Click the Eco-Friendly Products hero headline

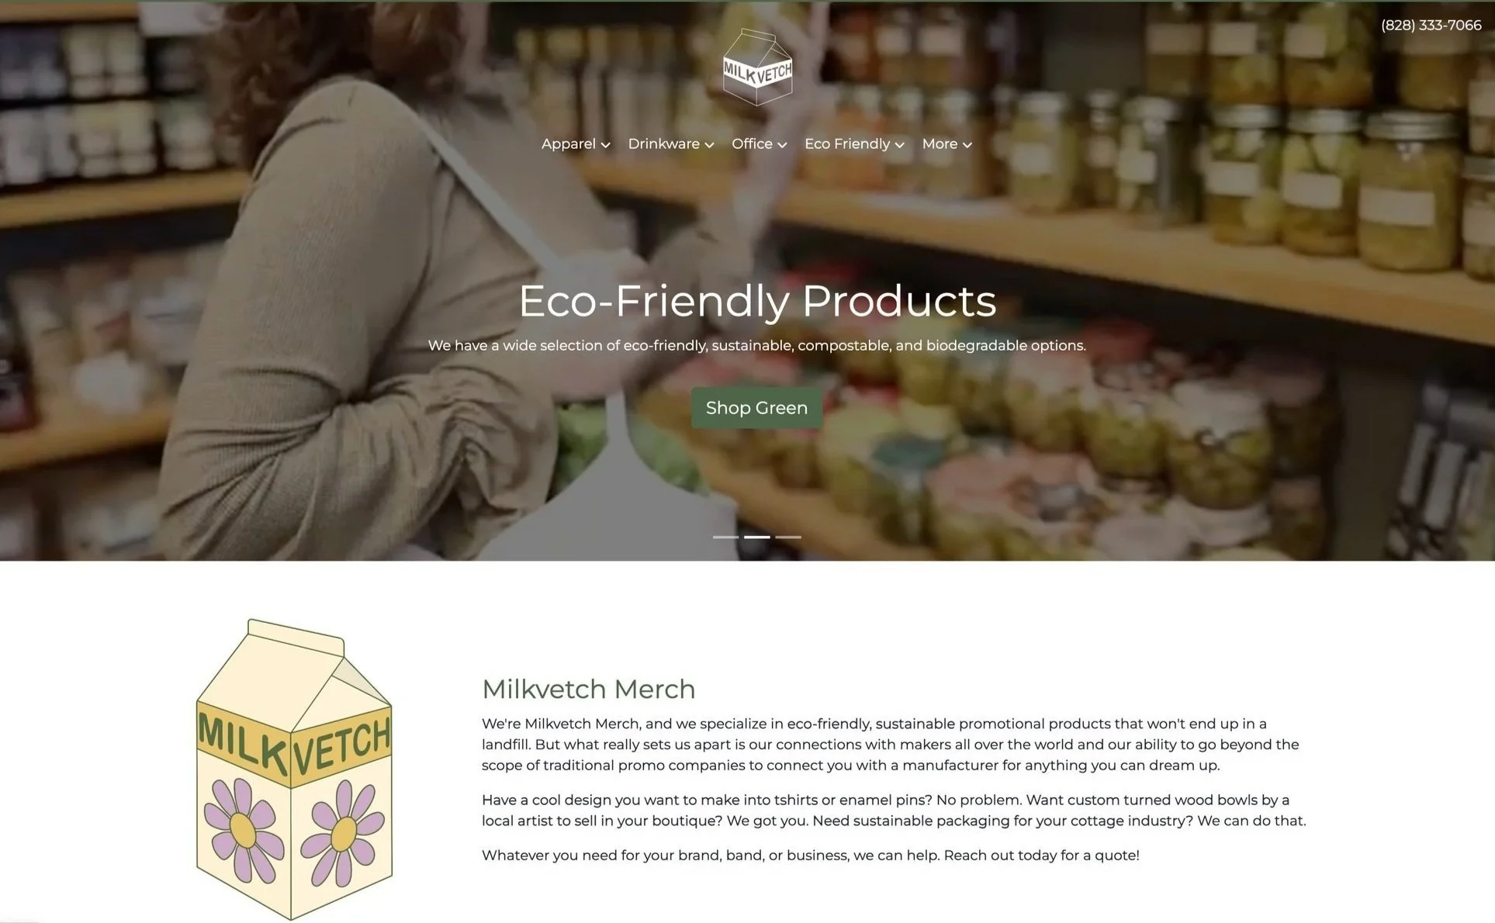tap(757, 301)
